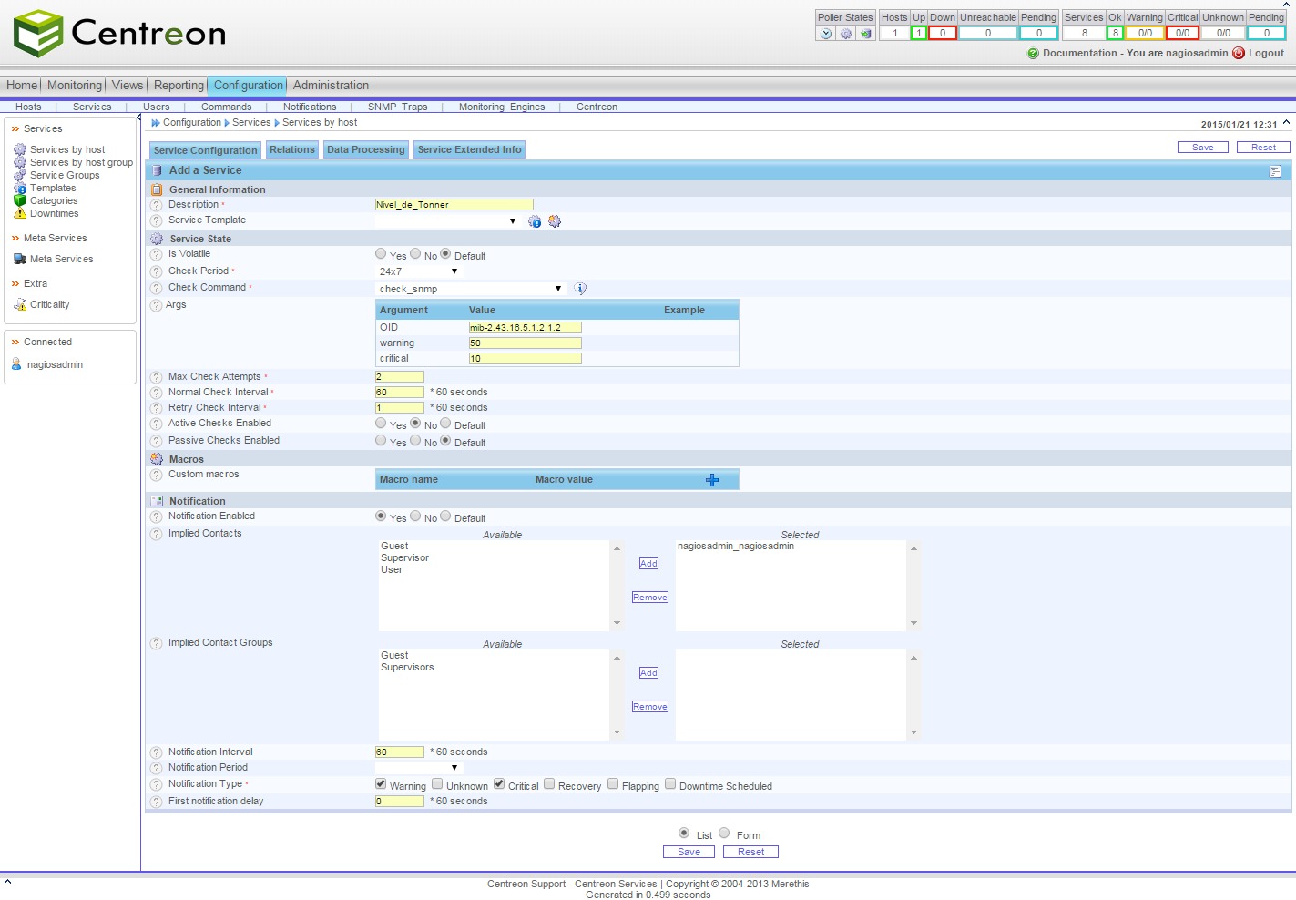This screenshot has width=1296, height=900.
Task: Click service template info icon
Action: coord(535,221)
